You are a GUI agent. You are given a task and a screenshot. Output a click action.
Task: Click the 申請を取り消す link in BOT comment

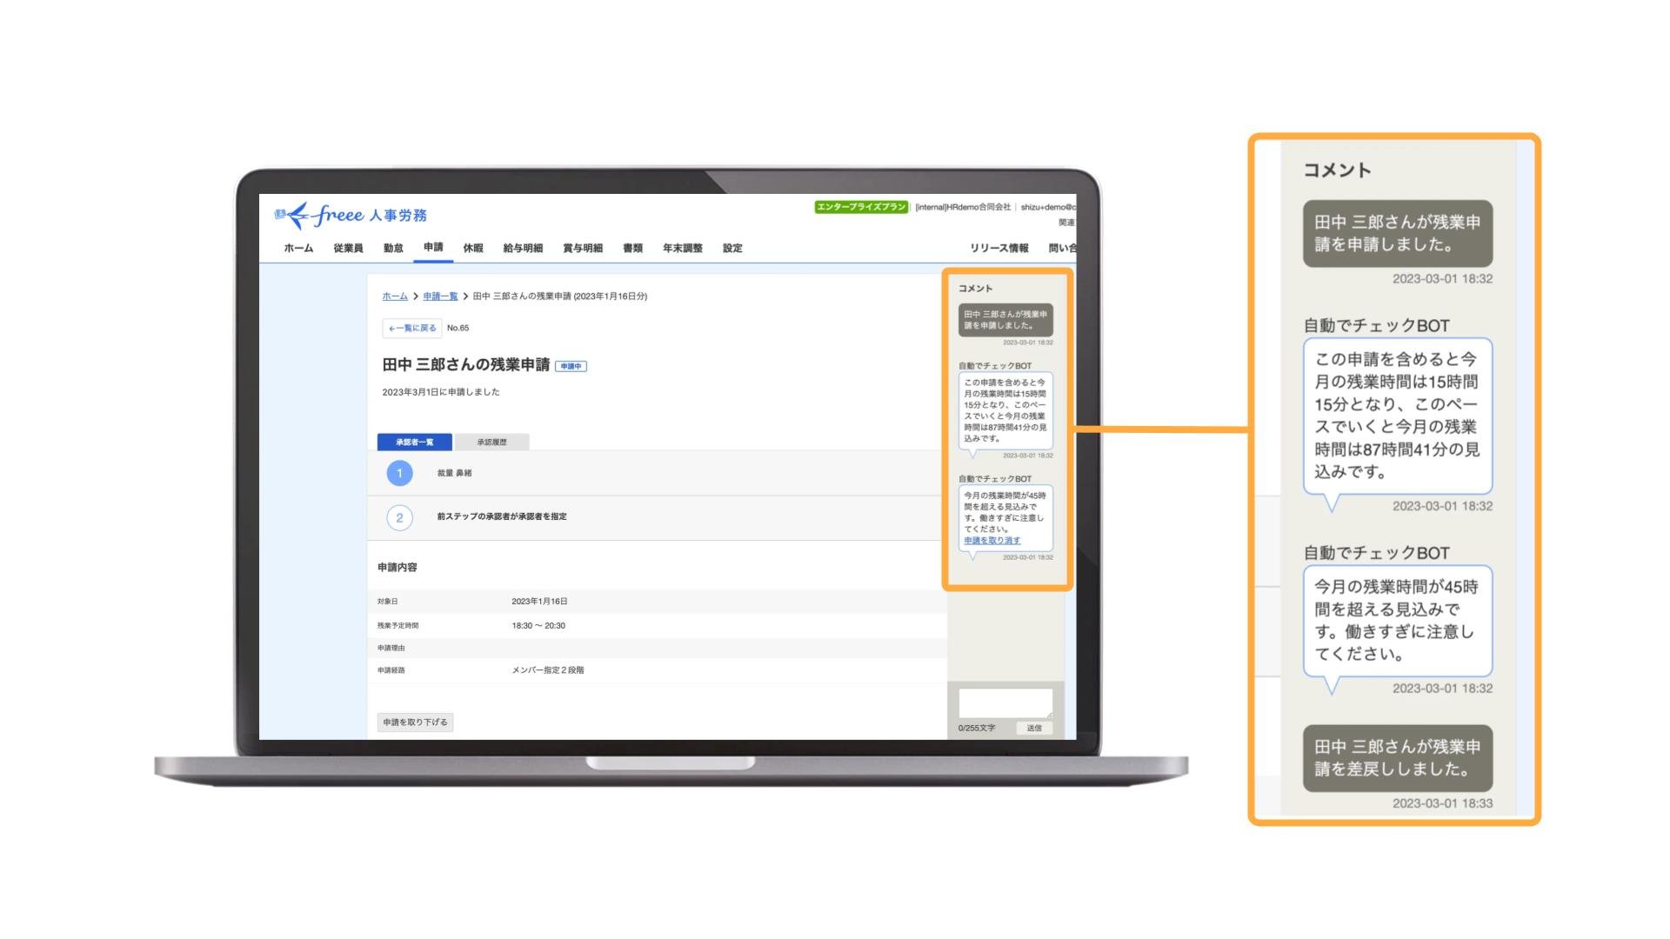(x=992, y=541)
